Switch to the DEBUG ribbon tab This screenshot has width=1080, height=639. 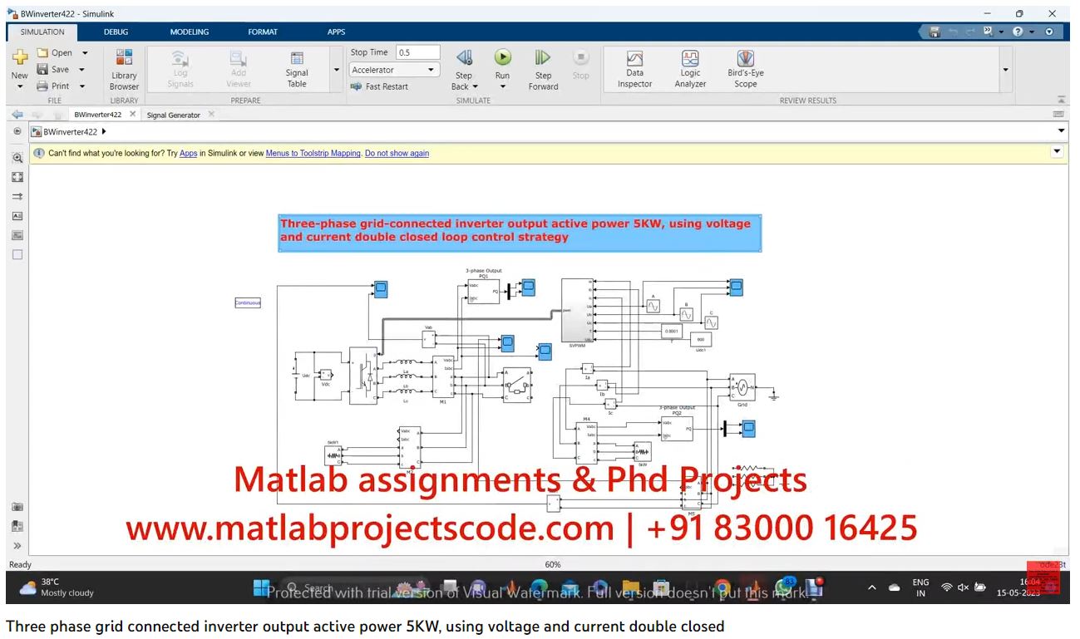point(116,32)
